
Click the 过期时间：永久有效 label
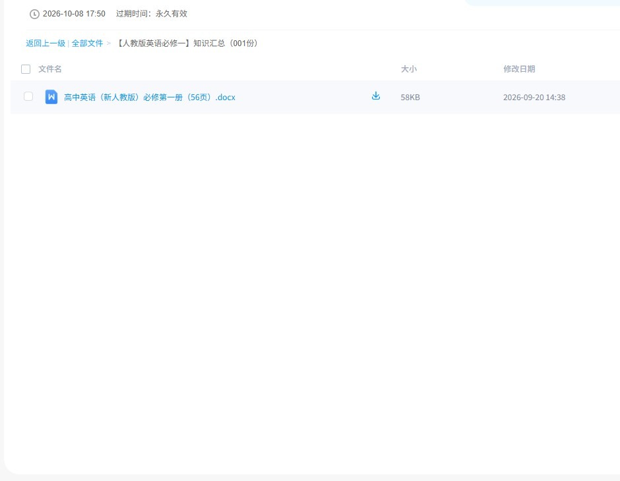point(152,14)
